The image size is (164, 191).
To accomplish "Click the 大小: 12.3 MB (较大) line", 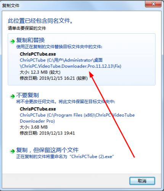I will click(x=40, y=72).
